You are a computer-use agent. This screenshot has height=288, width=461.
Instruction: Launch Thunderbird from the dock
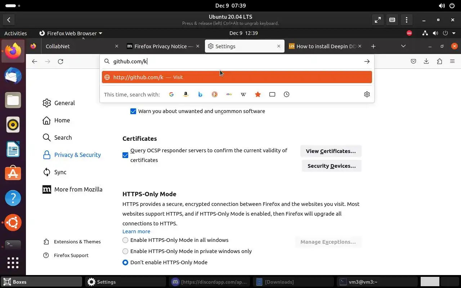point(13,76)
